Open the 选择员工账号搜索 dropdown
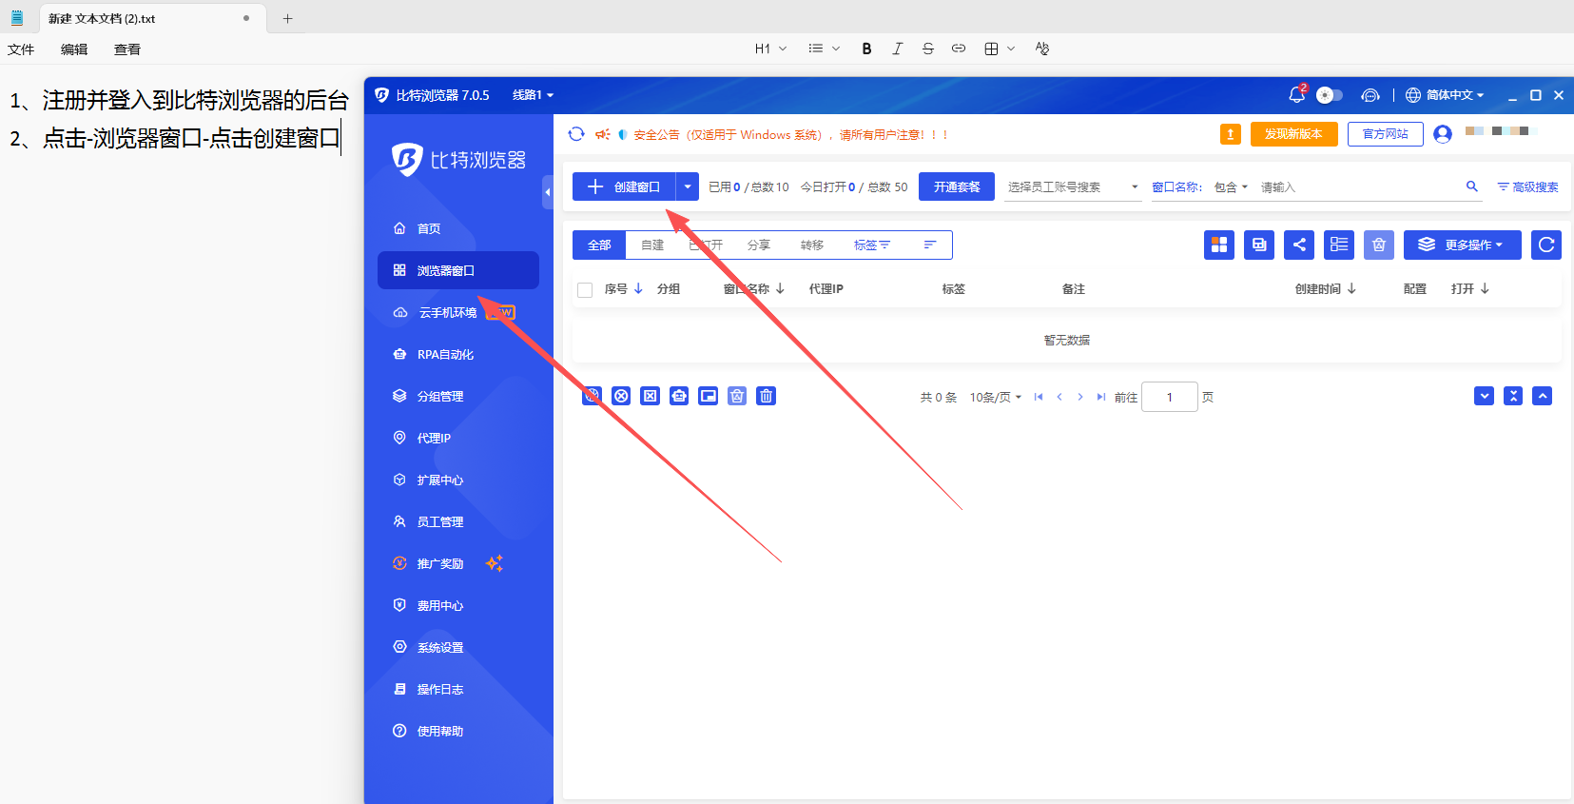Image resolution: width=1574 pixels, height=804 pixels. (1073, 187)
